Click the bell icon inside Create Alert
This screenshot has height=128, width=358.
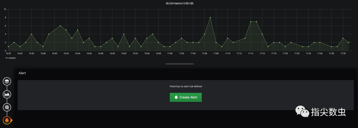click(176, 97)
